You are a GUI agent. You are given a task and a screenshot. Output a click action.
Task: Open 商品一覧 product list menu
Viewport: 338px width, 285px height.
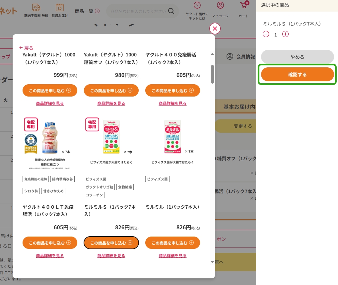pyautogui.click(x=87, y=11)
